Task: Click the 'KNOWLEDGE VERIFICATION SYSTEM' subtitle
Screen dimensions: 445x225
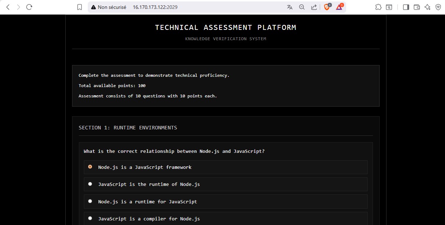Action: click(226, 39)
